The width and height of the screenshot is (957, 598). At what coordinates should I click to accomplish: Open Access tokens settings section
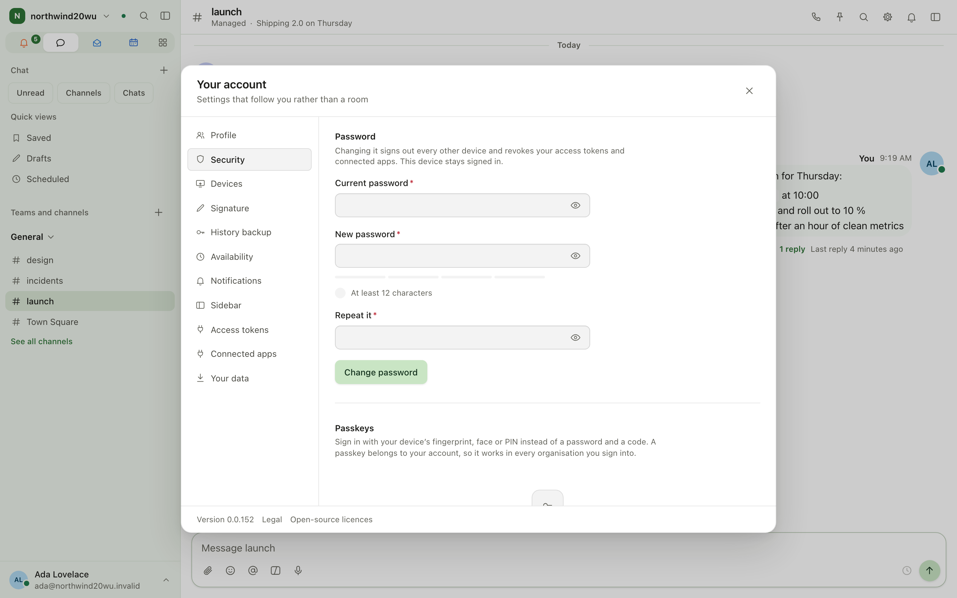[x=250, y=330]
